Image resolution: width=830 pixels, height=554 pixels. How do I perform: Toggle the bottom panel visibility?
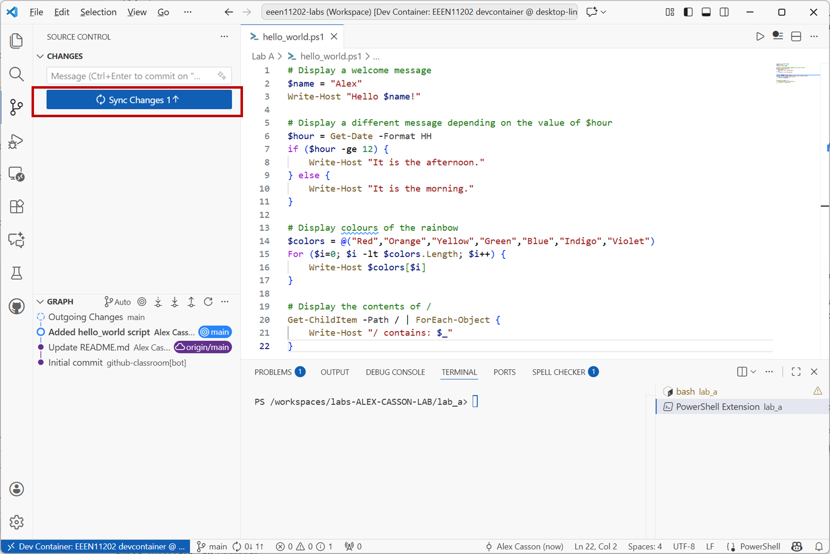(706, 12)
